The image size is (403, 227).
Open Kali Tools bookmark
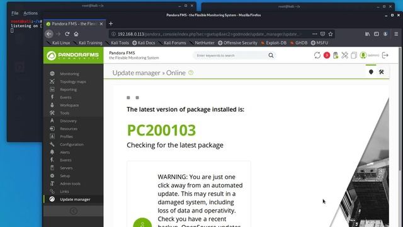(118, 43)
